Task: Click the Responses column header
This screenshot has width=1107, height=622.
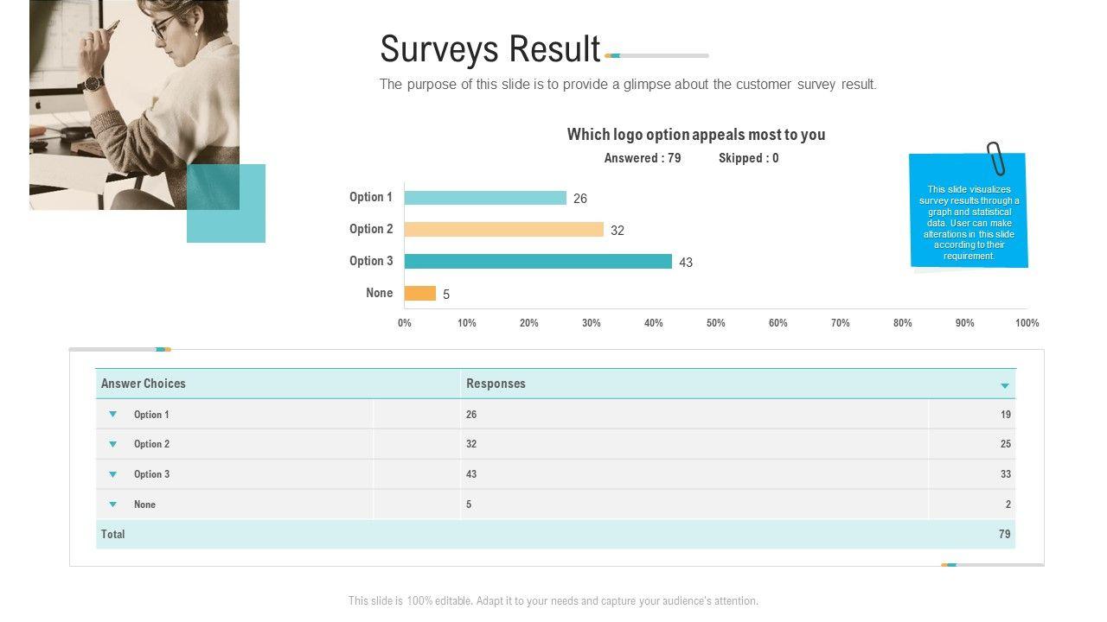Action: (496, 384)
